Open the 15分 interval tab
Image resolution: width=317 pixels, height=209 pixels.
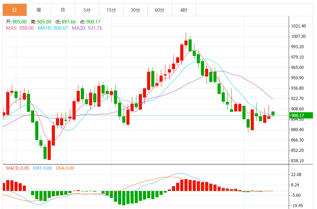pos(111,10)
